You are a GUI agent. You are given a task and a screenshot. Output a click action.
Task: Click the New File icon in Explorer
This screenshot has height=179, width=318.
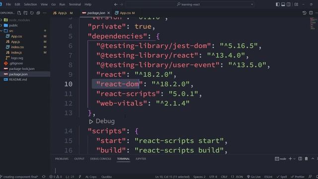(19, 13)
